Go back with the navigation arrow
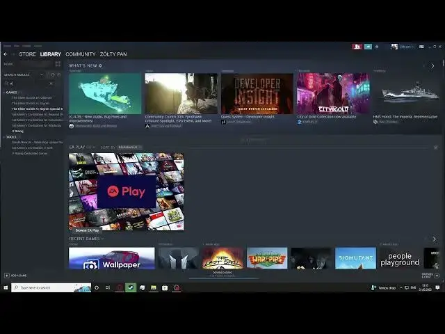The height and width of the screenshot is (334, 445). pyautogui.click(x=6, y=54)
